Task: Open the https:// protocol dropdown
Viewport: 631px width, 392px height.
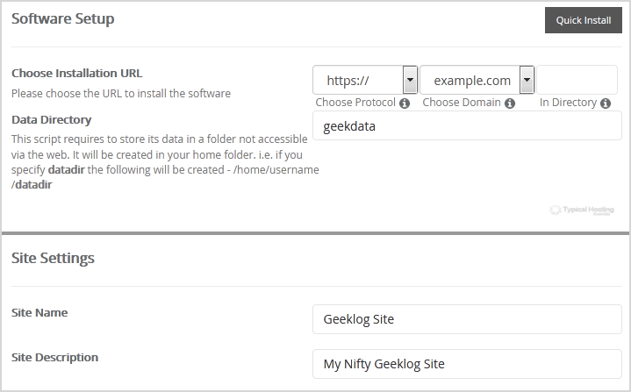Action: click(364, 81)
